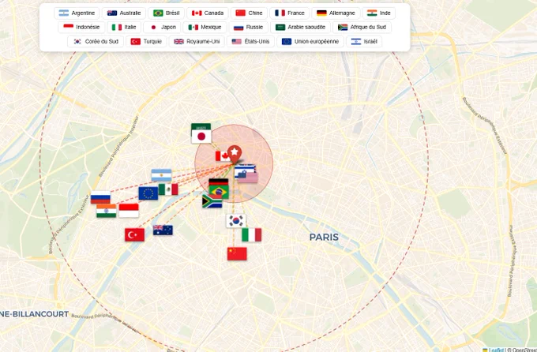Click the Canada flag marker on map
The image size is (537, 352).
(222, 156)
